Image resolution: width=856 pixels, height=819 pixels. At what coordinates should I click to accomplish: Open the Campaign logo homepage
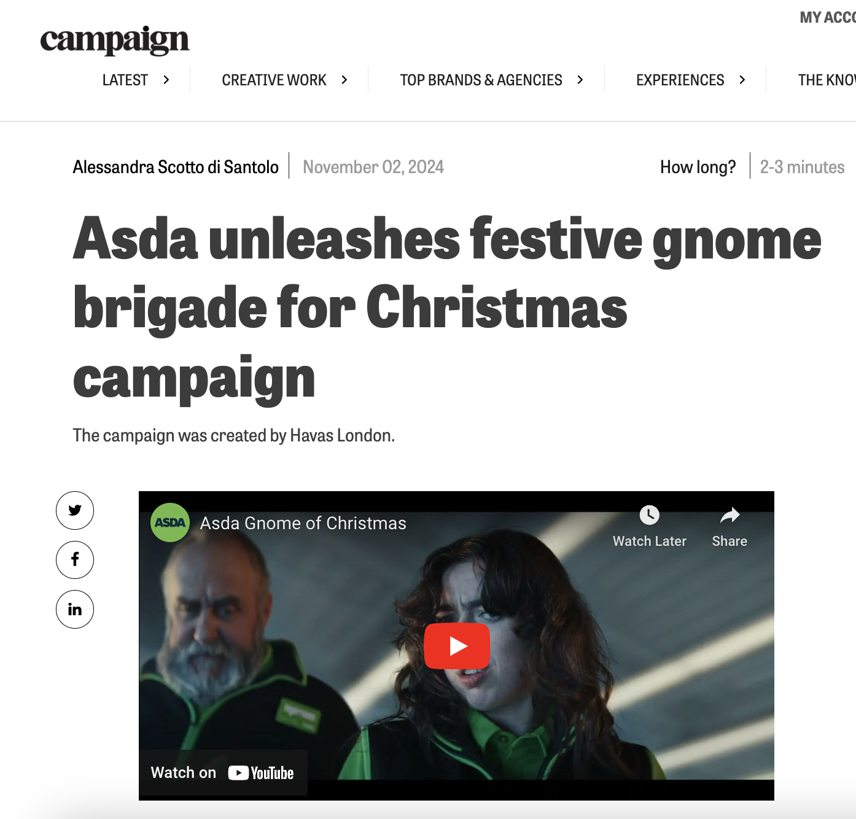115,41
